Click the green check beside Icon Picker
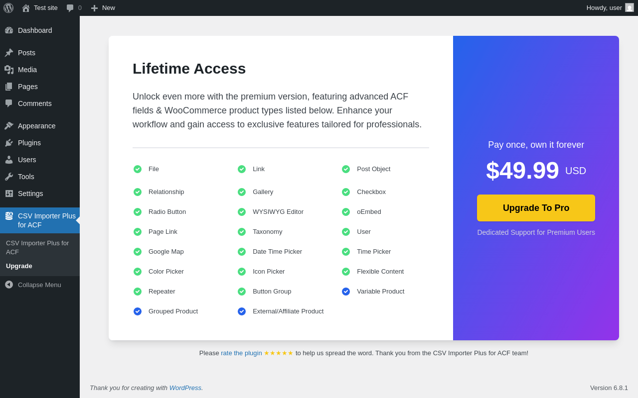The width and height of the screenshot is (638, 398). 242,272
